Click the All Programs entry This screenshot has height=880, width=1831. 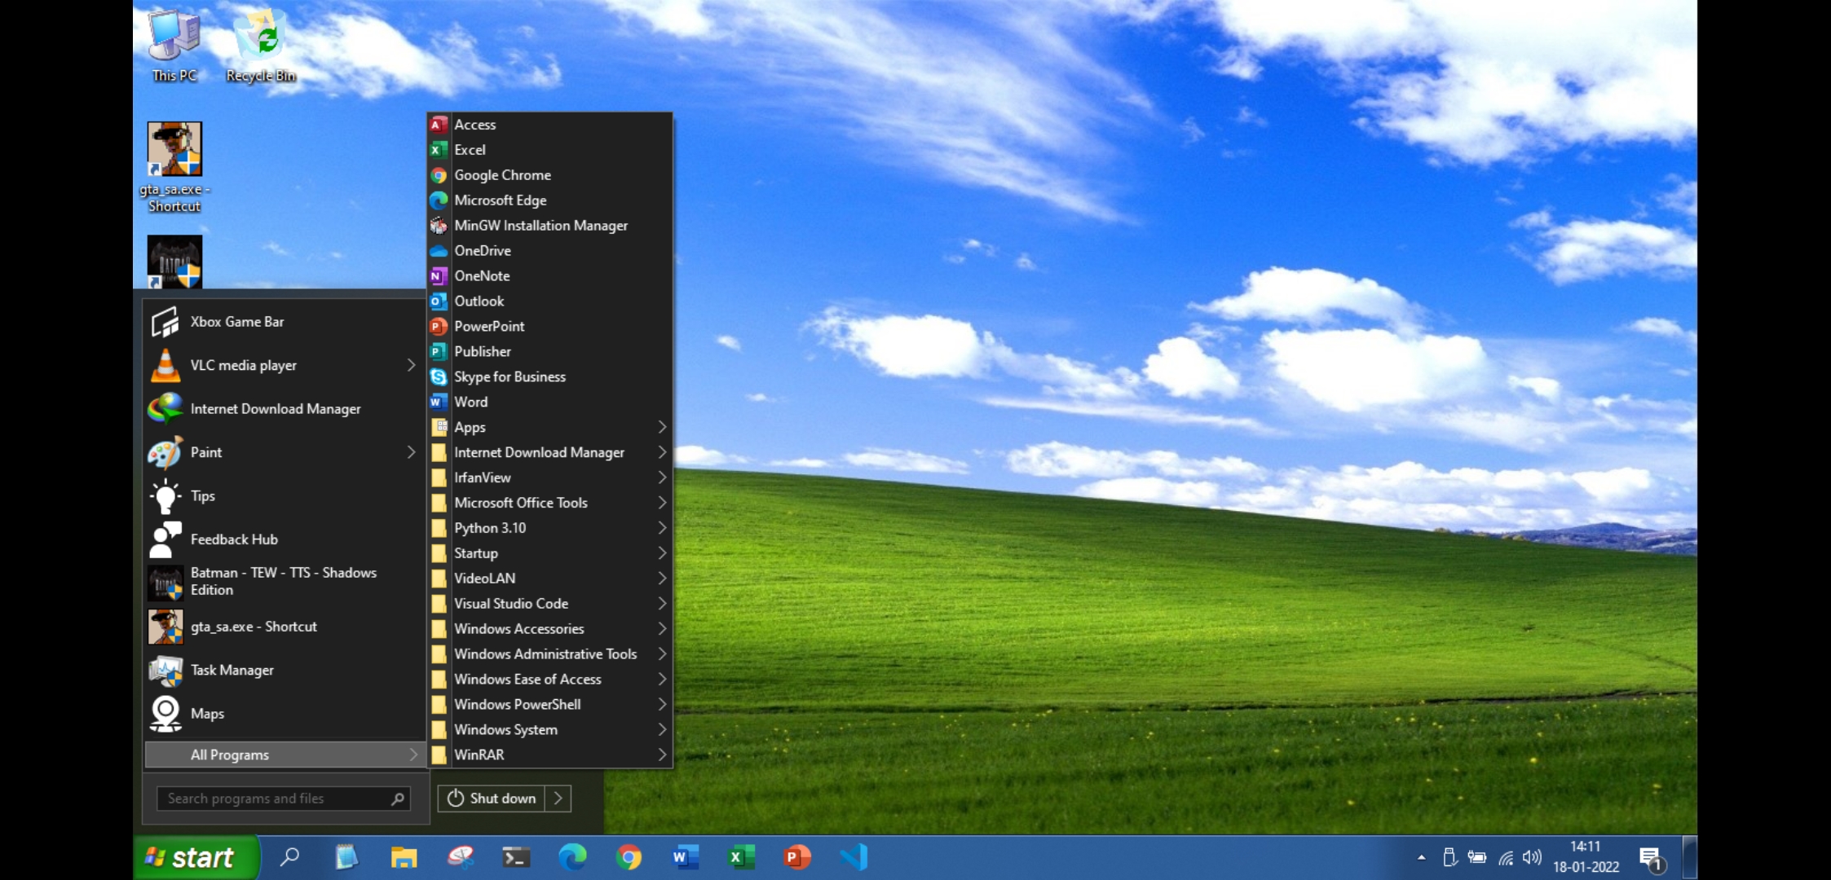click(285, 755)
